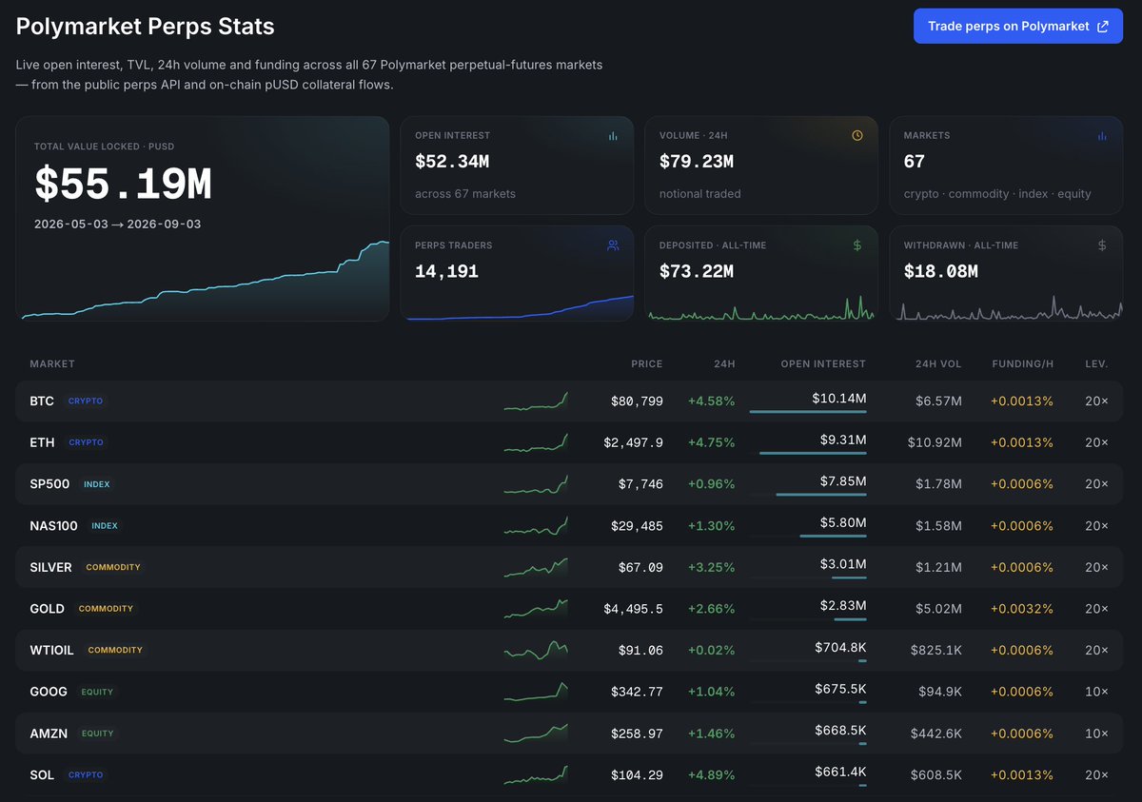Open the ETH market row

pyautogui.click(x=569, y=442)
